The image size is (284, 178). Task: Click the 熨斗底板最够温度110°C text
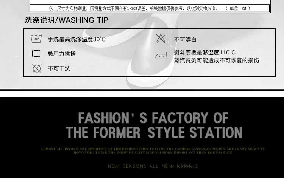click(204, 53)
